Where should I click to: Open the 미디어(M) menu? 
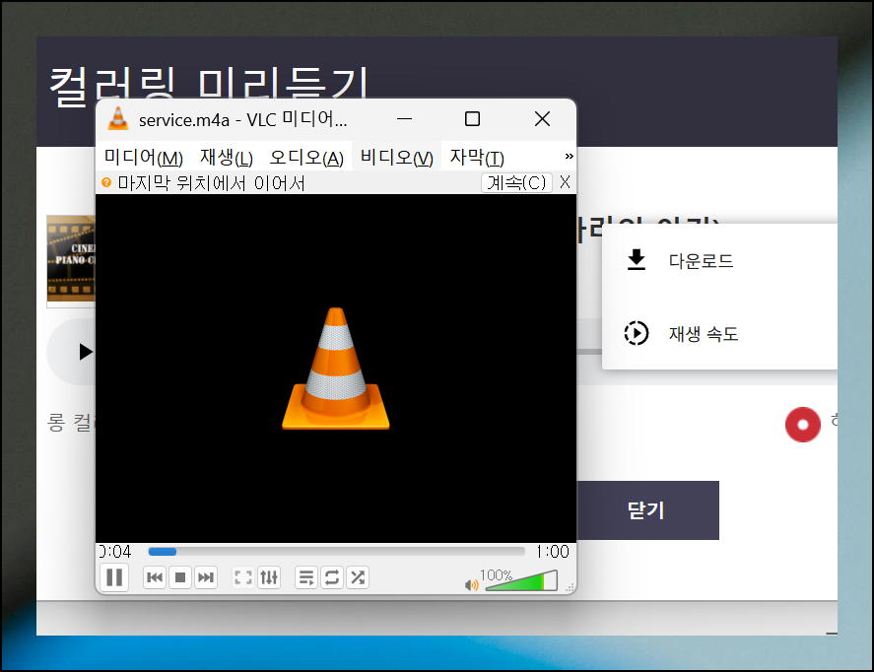(144, 158)
